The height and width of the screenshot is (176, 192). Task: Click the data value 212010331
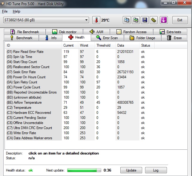(x=125, y=52)
